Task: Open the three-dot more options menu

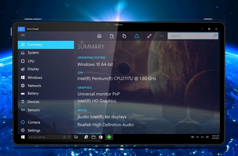Action: coord(162,36)
